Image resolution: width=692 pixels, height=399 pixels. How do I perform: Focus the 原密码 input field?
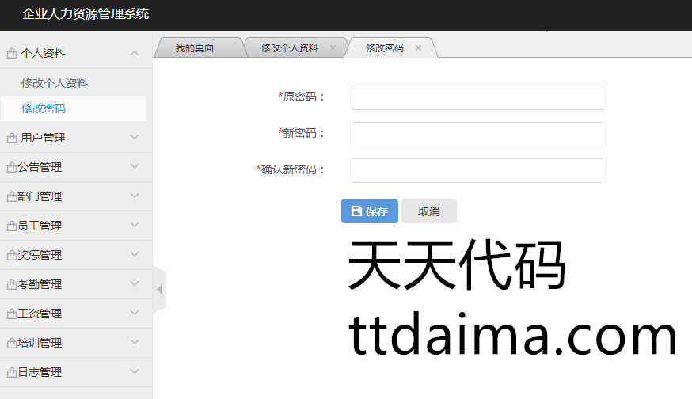(x=477, y=97)
